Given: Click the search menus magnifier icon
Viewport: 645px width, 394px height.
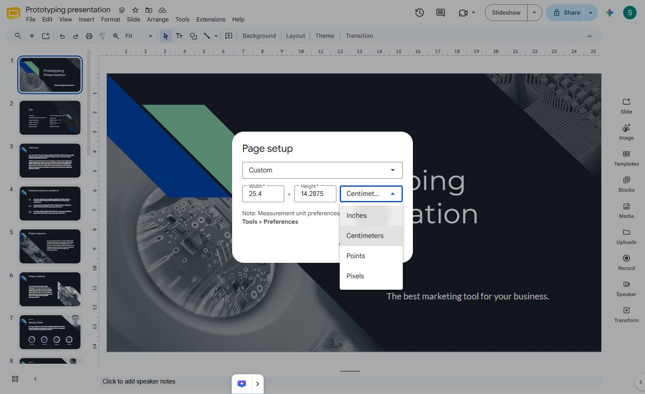Looking at the screenshot, I should pyautogui.click(x=18, y=36).
